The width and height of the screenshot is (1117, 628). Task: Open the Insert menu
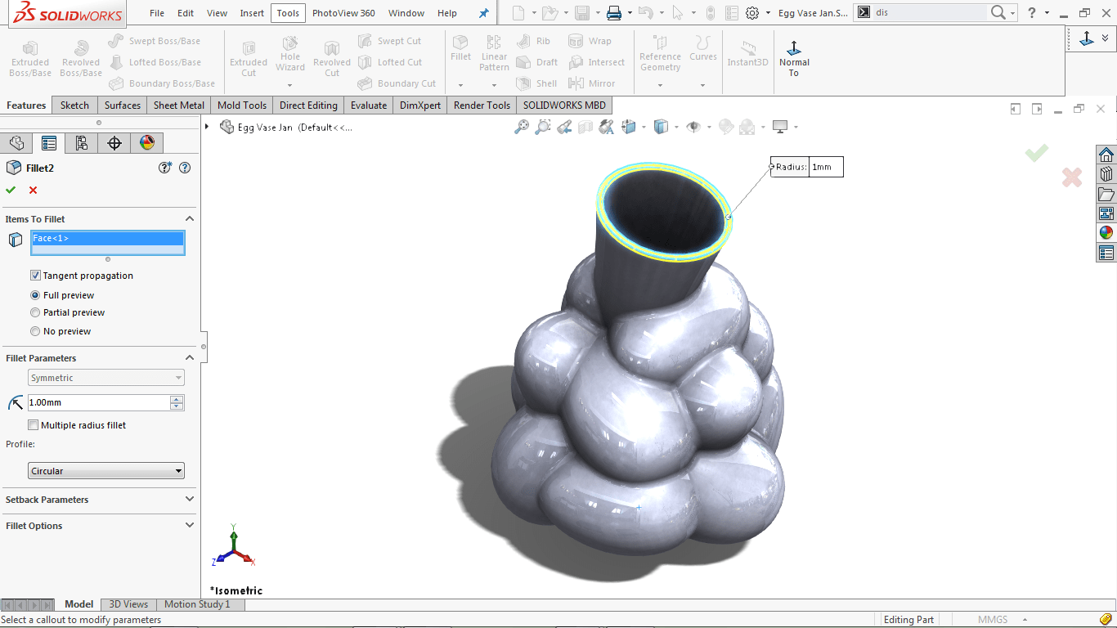[x=251, y=13]
